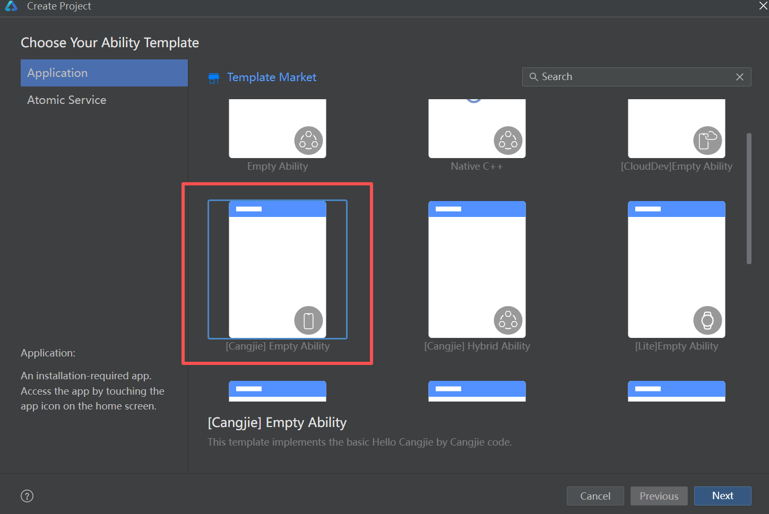This screenshot has height=514, width=769.
Task: Click the Application: description label
Action: click(48, 353)
